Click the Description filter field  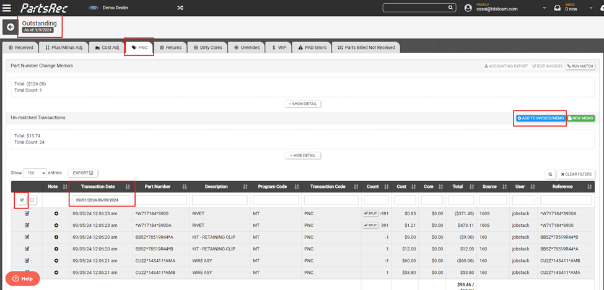click(x=219, y=200)
